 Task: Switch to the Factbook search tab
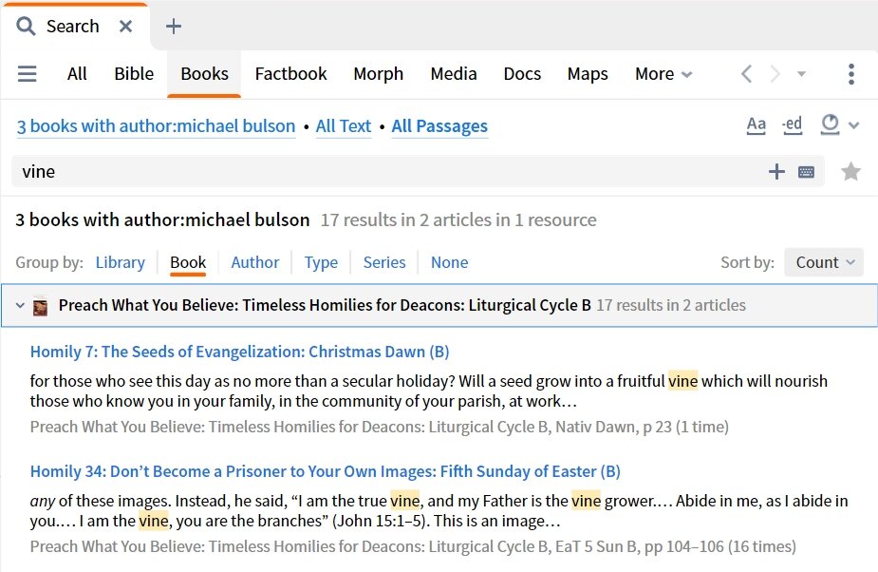click(290, 74)
